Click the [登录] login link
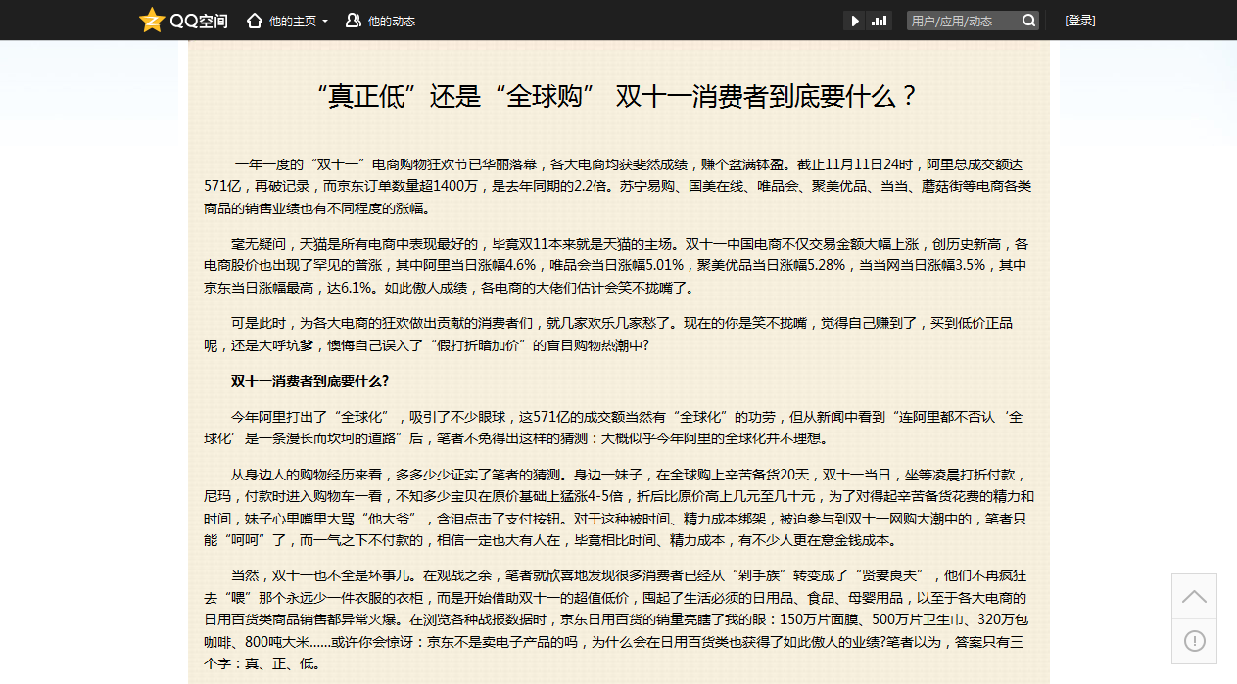Image resolution: width=1237 pixels, height=684 pixels. 1080,21
